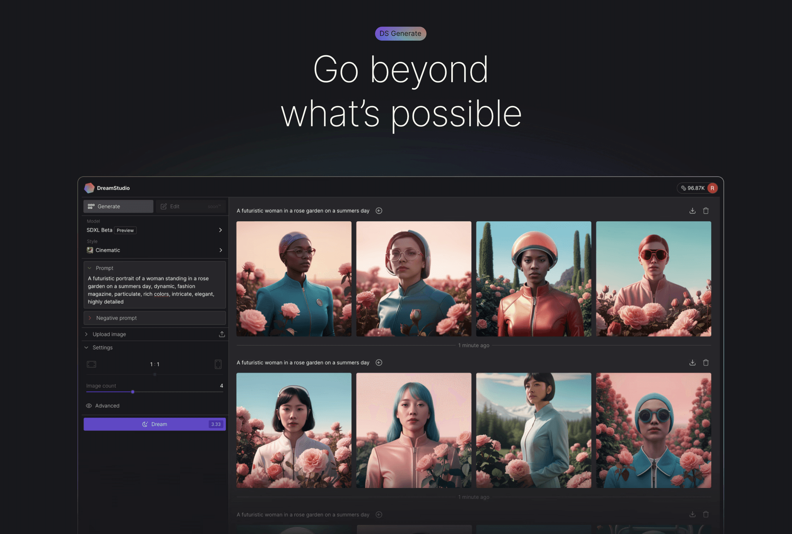Click the trash icon to delete the second batch

pyautogui.click(x=706, y=362)
